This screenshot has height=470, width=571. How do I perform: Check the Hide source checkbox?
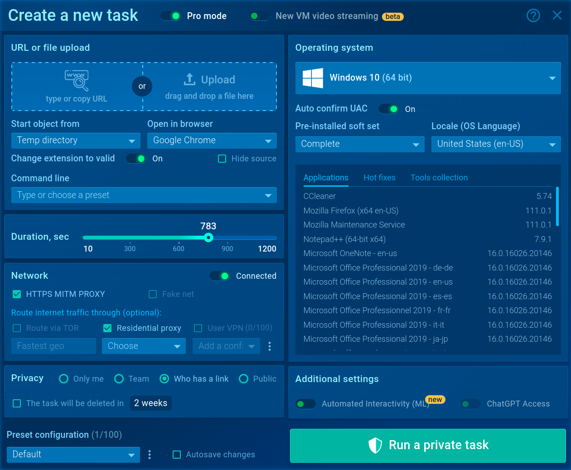click(x=222, y=159)
